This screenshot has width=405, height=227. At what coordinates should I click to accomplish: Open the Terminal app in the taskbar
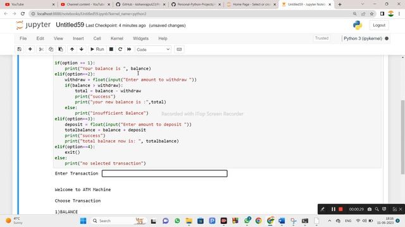point(305,221)
